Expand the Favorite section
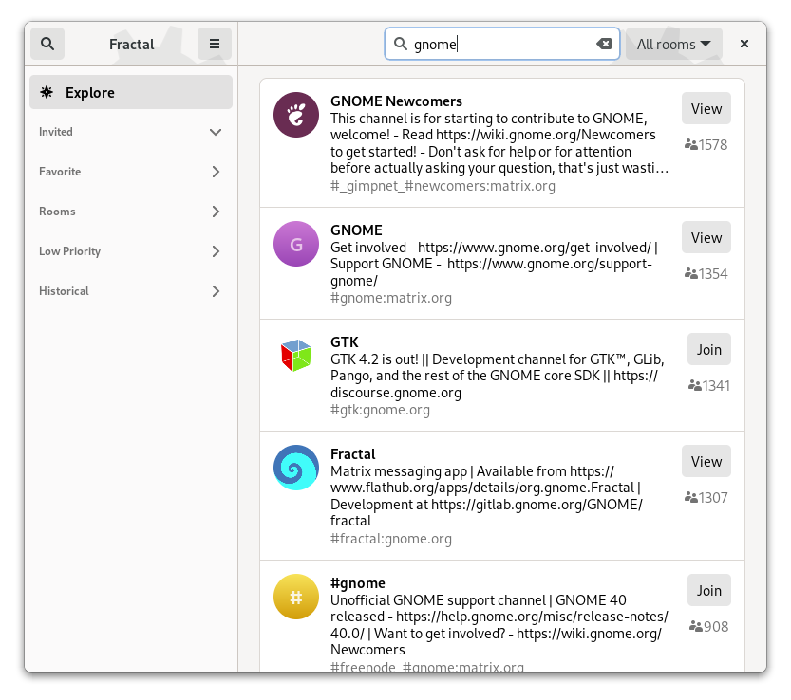Image resolution: width=791 pixels, height=700 pixels. point(216,172)
